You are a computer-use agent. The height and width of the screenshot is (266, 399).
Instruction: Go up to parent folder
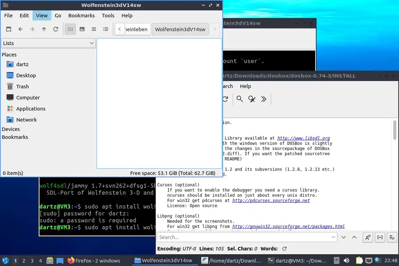point(44,29)
